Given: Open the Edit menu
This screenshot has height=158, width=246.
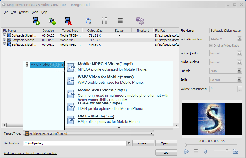Looking at the screenshot, I should tap(13, 12).
